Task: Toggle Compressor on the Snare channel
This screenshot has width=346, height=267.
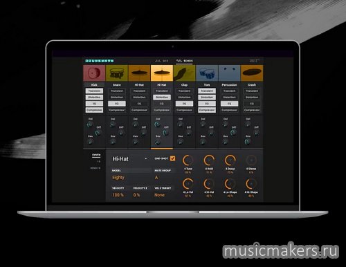Action: 117,110
